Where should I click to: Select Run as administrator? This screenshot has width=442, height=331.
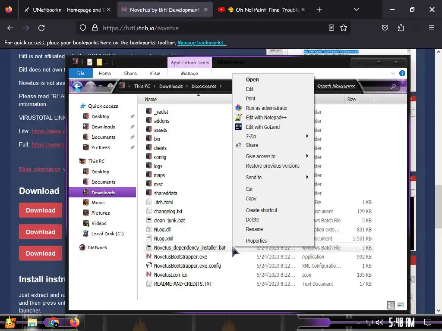click(267, 108)
